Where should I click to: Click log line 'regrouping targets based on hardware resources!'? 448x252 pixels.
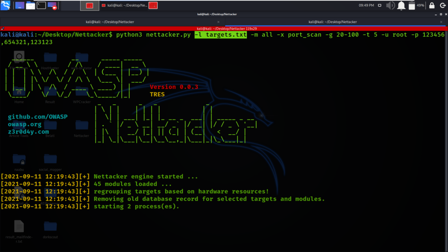point(181,192)
